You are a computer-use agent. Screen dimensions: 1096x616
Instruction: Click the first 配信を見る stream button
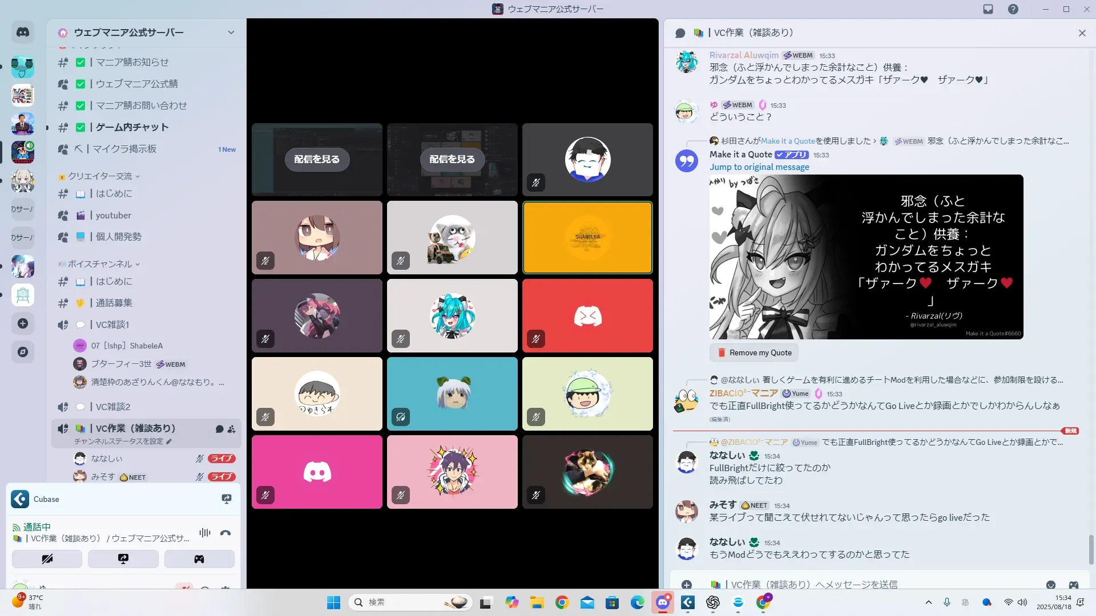317,160
